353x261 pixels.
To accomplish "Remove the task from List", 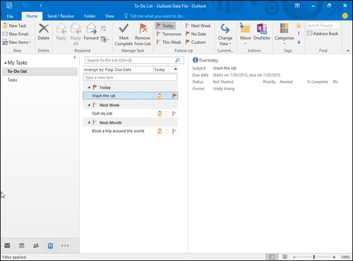I will [143, 35].
